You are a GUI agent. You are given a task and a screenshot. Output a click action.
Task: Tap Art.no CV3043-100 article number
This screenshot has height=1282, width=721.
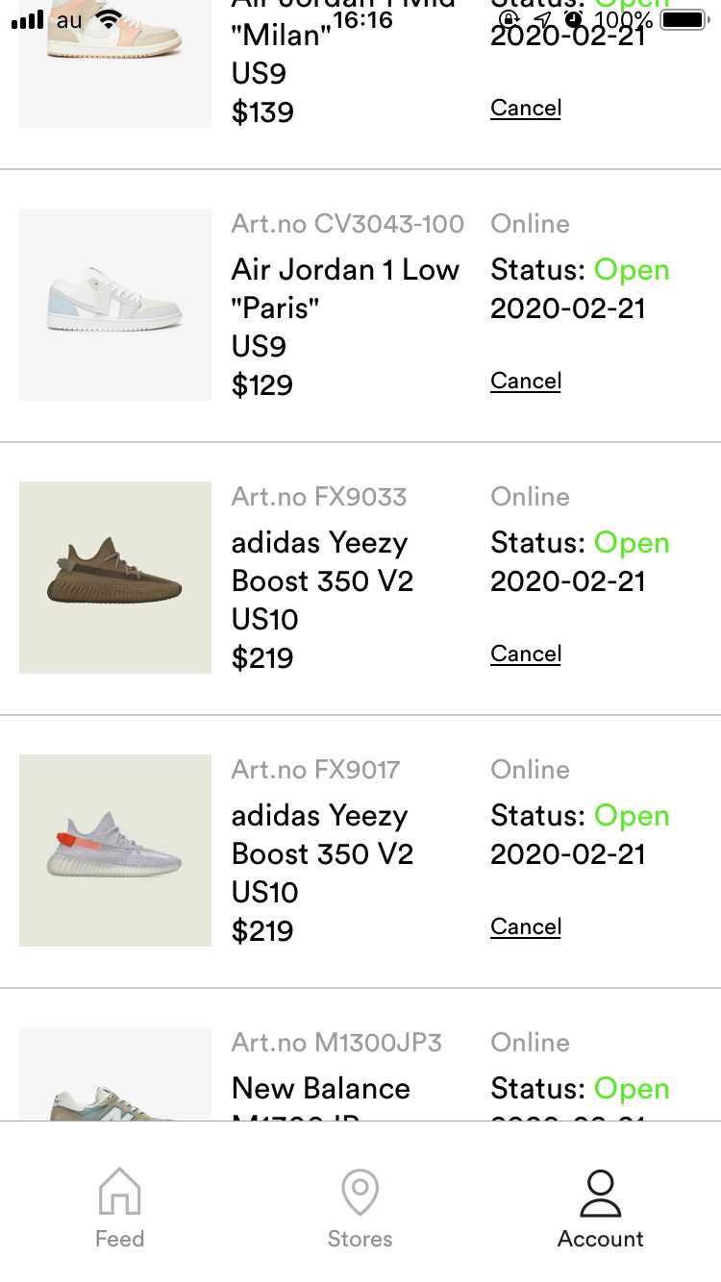(x=347, y=224)
